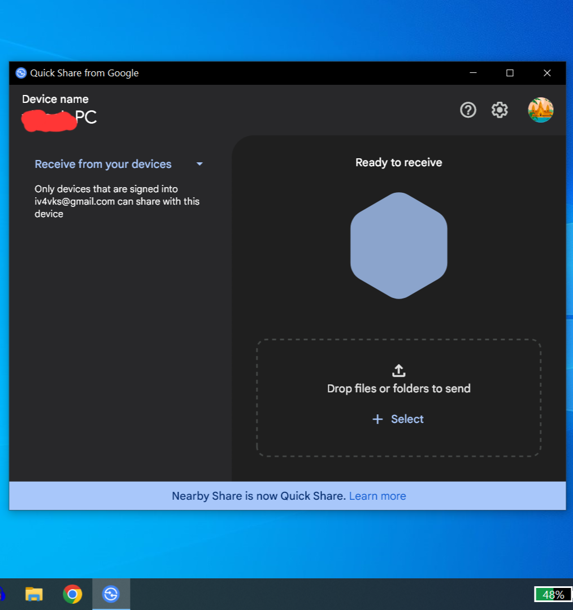Open Google Chrome from the taskbar
Image resolution: width=573 pixels, height=610 pixels.
tap(72, 594)
